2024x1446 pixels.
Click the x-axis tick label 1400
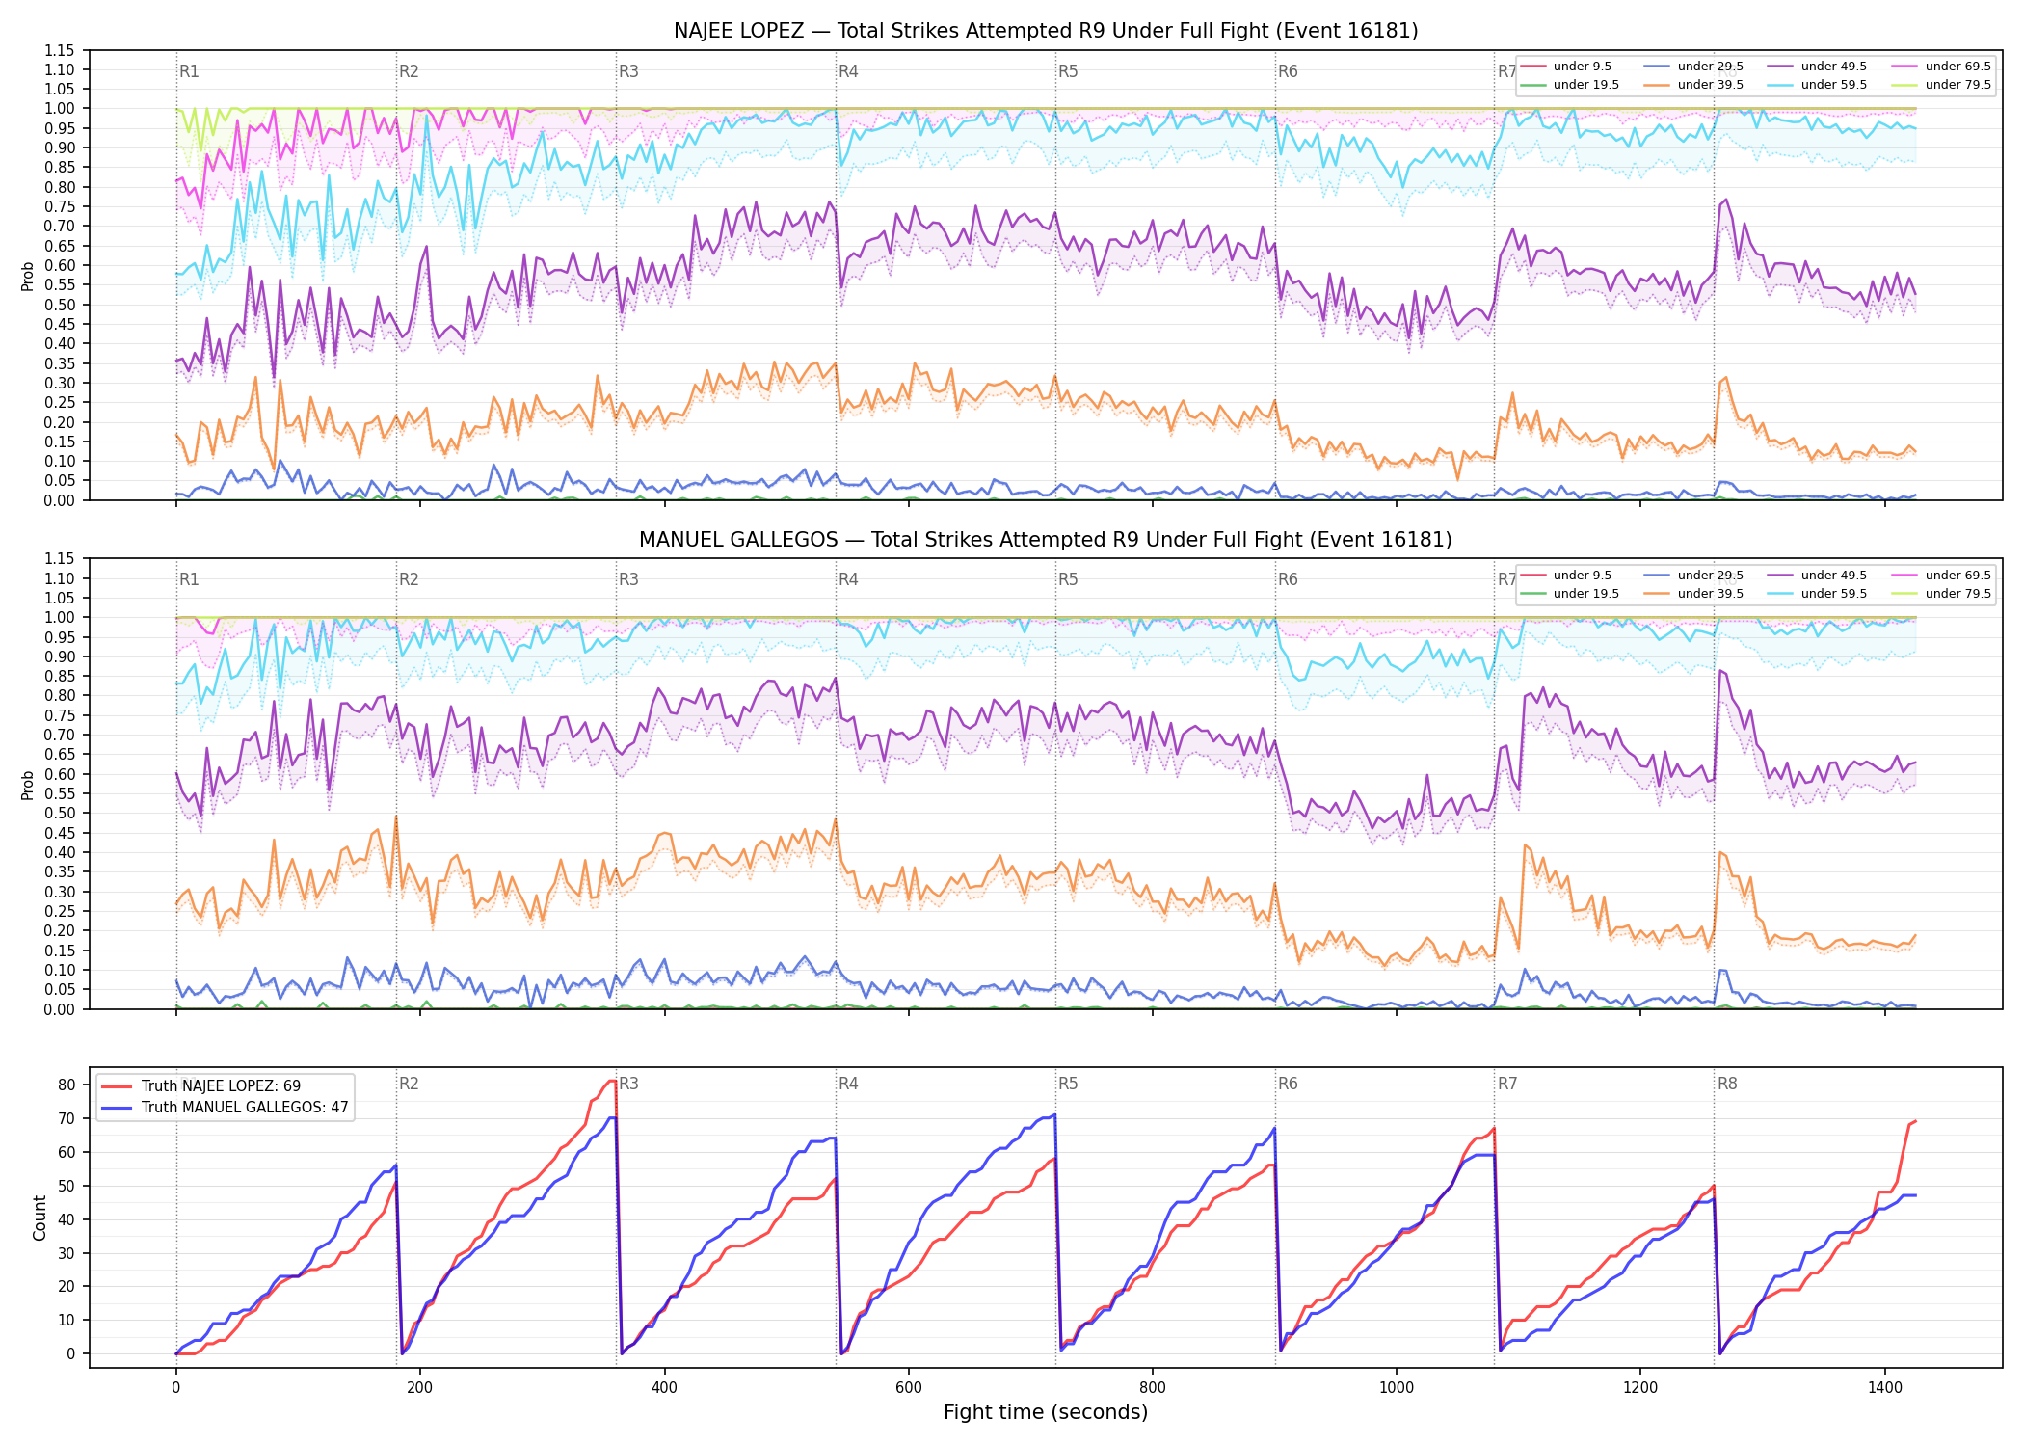point(1885,1388)
